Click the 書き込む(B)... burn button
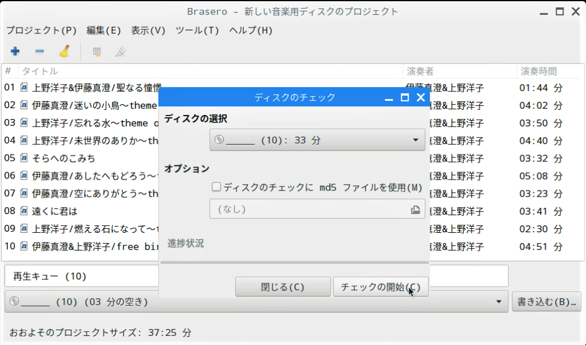 [547, 302]
